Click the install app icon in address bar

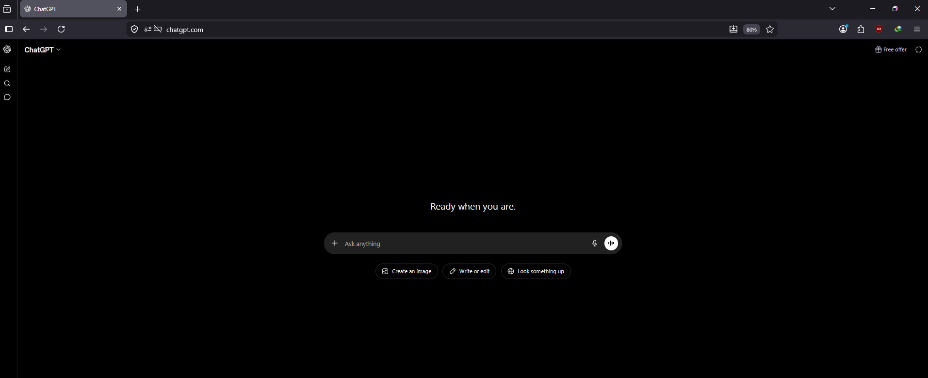pos(733,29)
